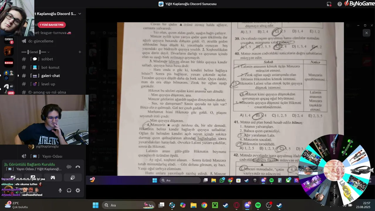Open Discord inbox icon in title bar
The image size is (375, 211).
point(329,4)
